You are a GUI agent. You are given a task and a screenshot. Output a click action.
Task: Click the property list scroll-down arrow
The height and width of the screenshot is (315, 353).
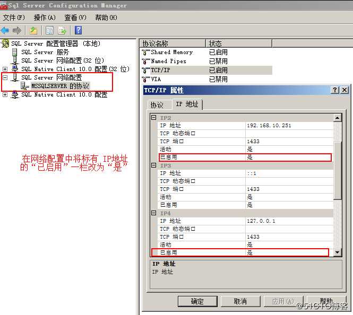[x=337, y=252]
